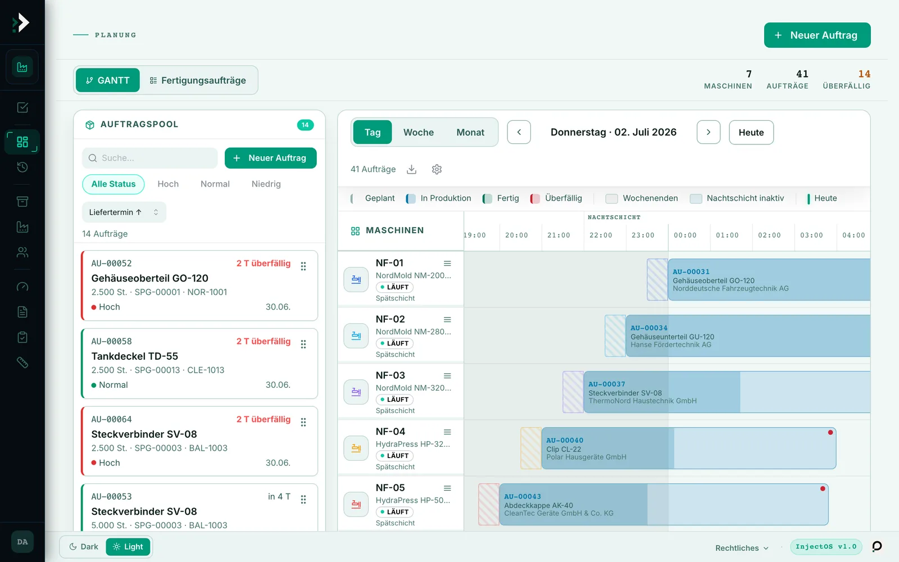Open the sidebar history clock icon
Image resolution: width=899 pixels, height=562 pixels.
click(x=22, y=167)
